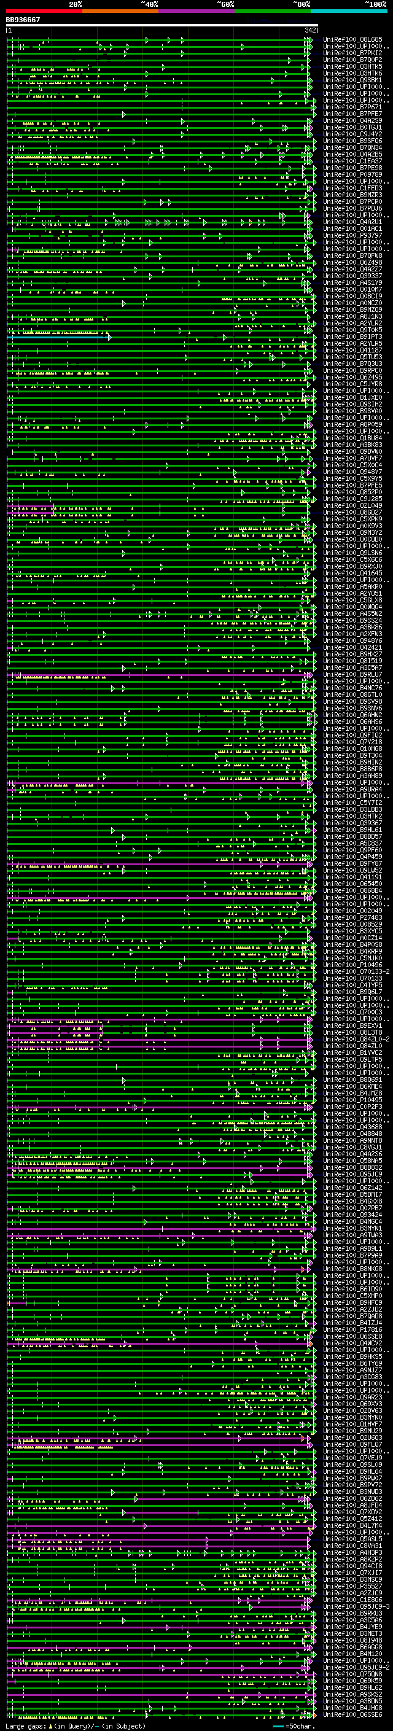Select the UniRef100_A5C837 label

(x=352, y=842)
